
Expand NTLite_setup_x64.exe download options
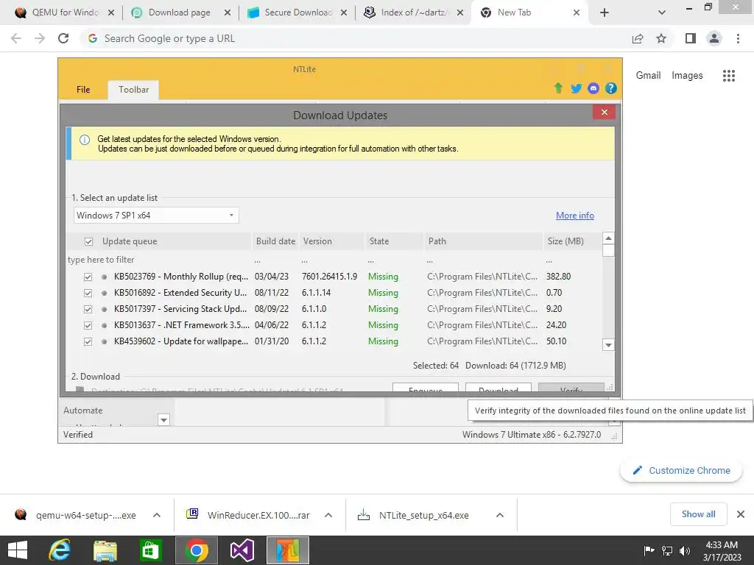click(500, 515)
